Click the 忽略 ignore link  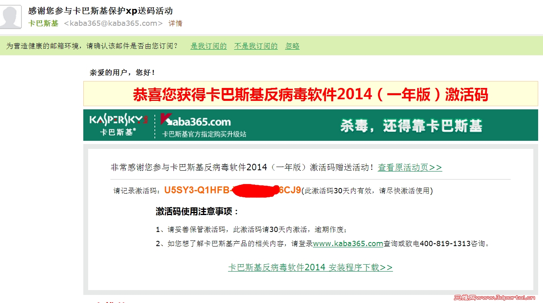[x=292, y=46]
